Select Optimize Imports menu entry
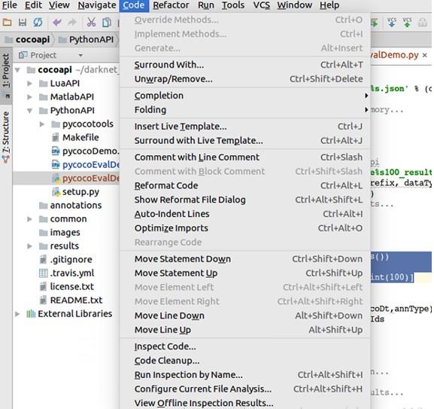 click(x=245, y=228)
